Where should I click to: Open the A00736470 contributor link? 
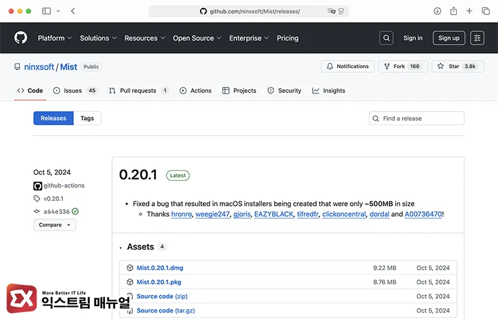pyautogui.click(x=423, y=214)
